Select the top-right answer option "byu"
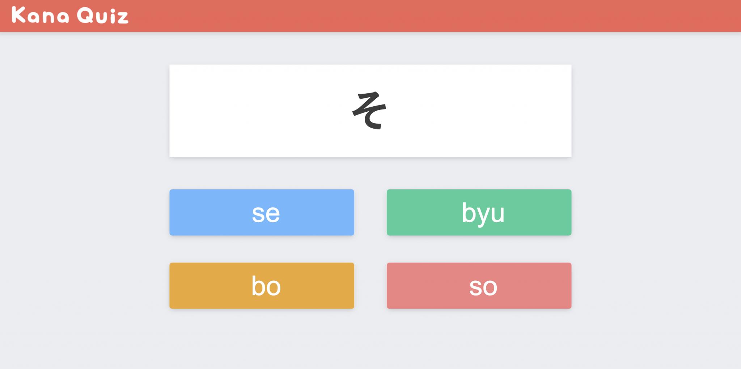Image resolution: width=741 pixels, height=369 pixels. coord(479,213)
